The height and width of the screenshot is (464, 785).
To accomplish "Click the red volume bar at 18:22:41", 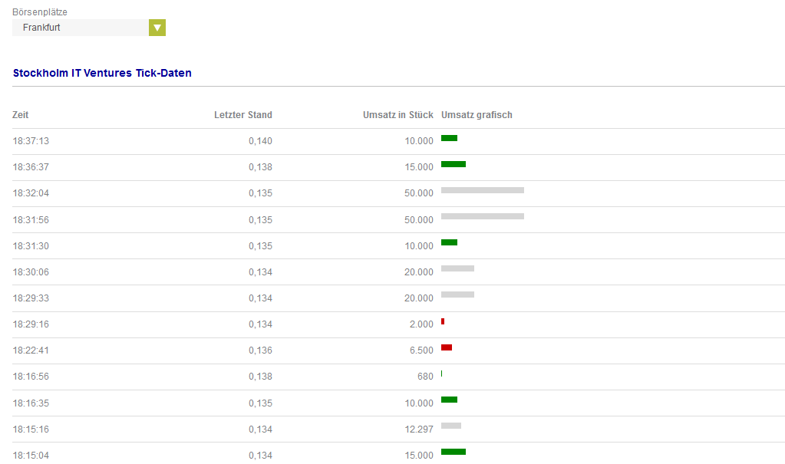I will (447, 347).
